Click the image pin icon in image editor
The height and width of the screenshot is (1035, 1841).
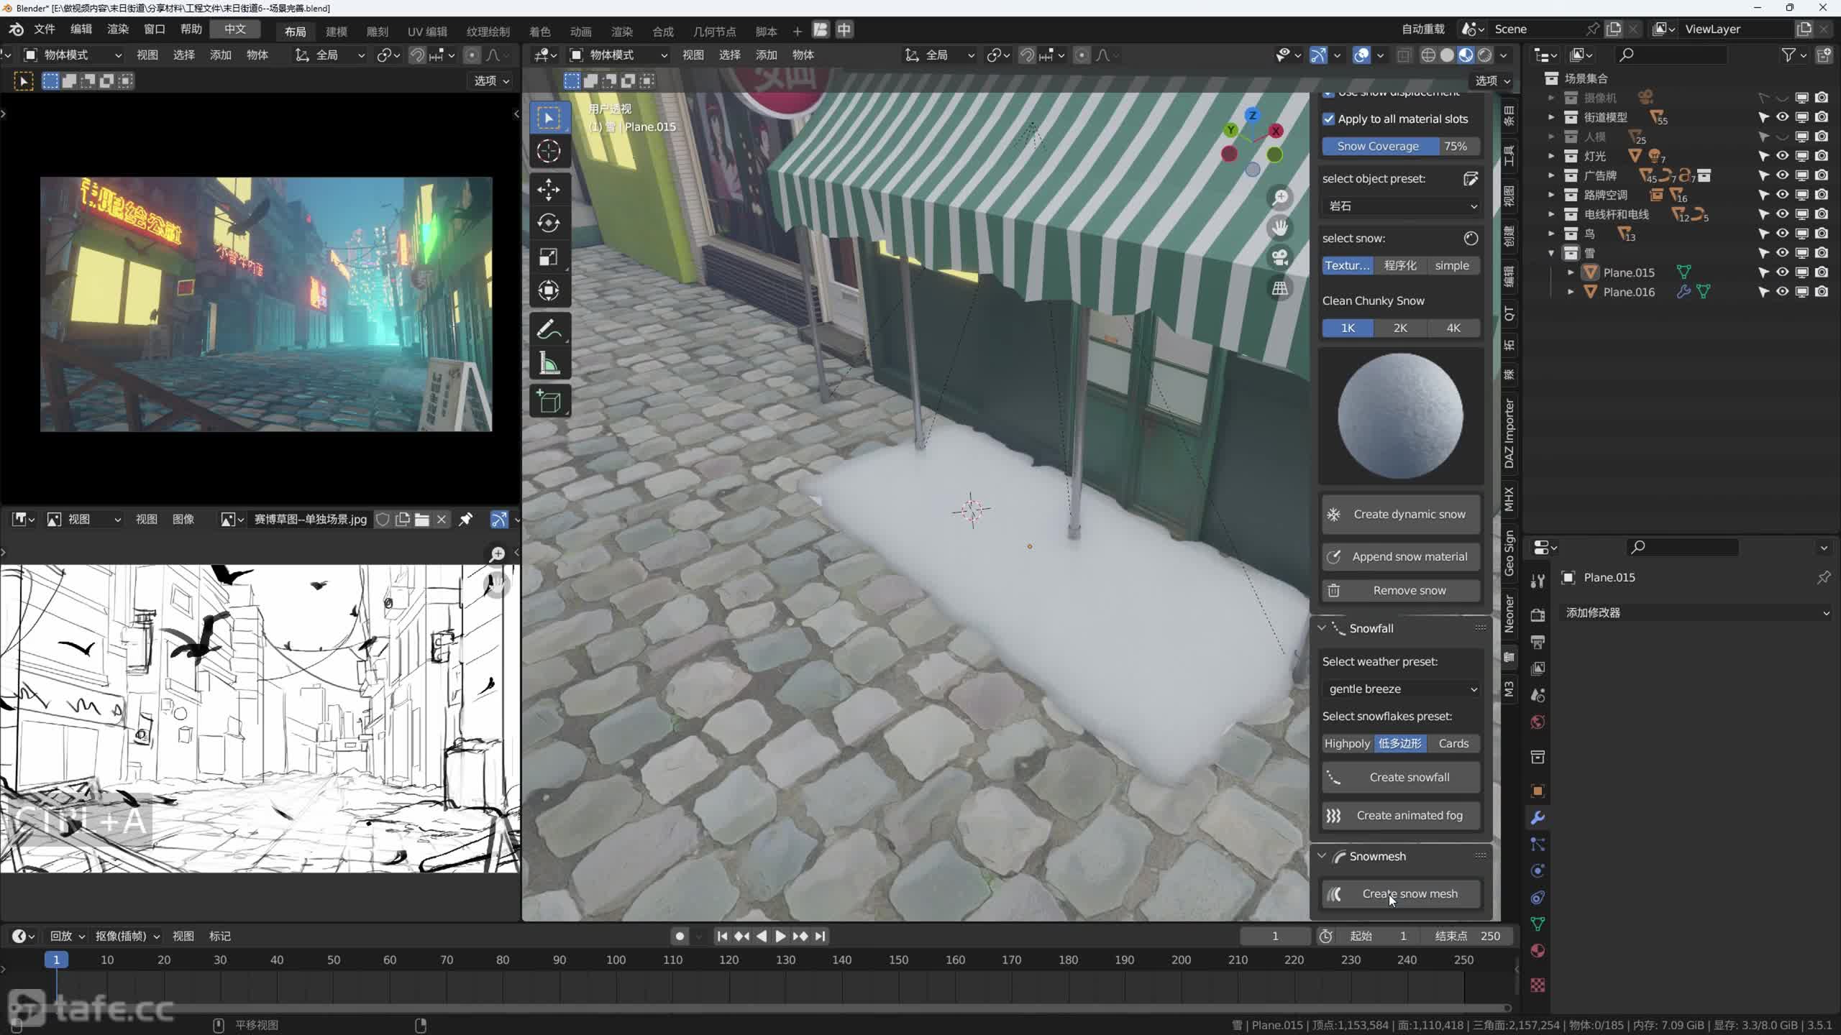[466, 519]
